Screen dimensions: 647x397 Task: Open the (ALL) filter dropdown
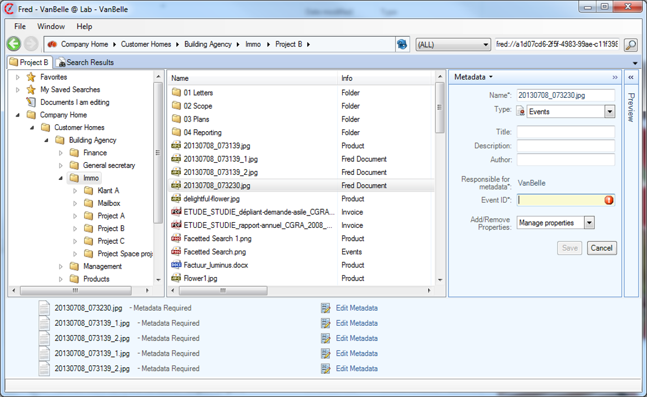point(486,45)
